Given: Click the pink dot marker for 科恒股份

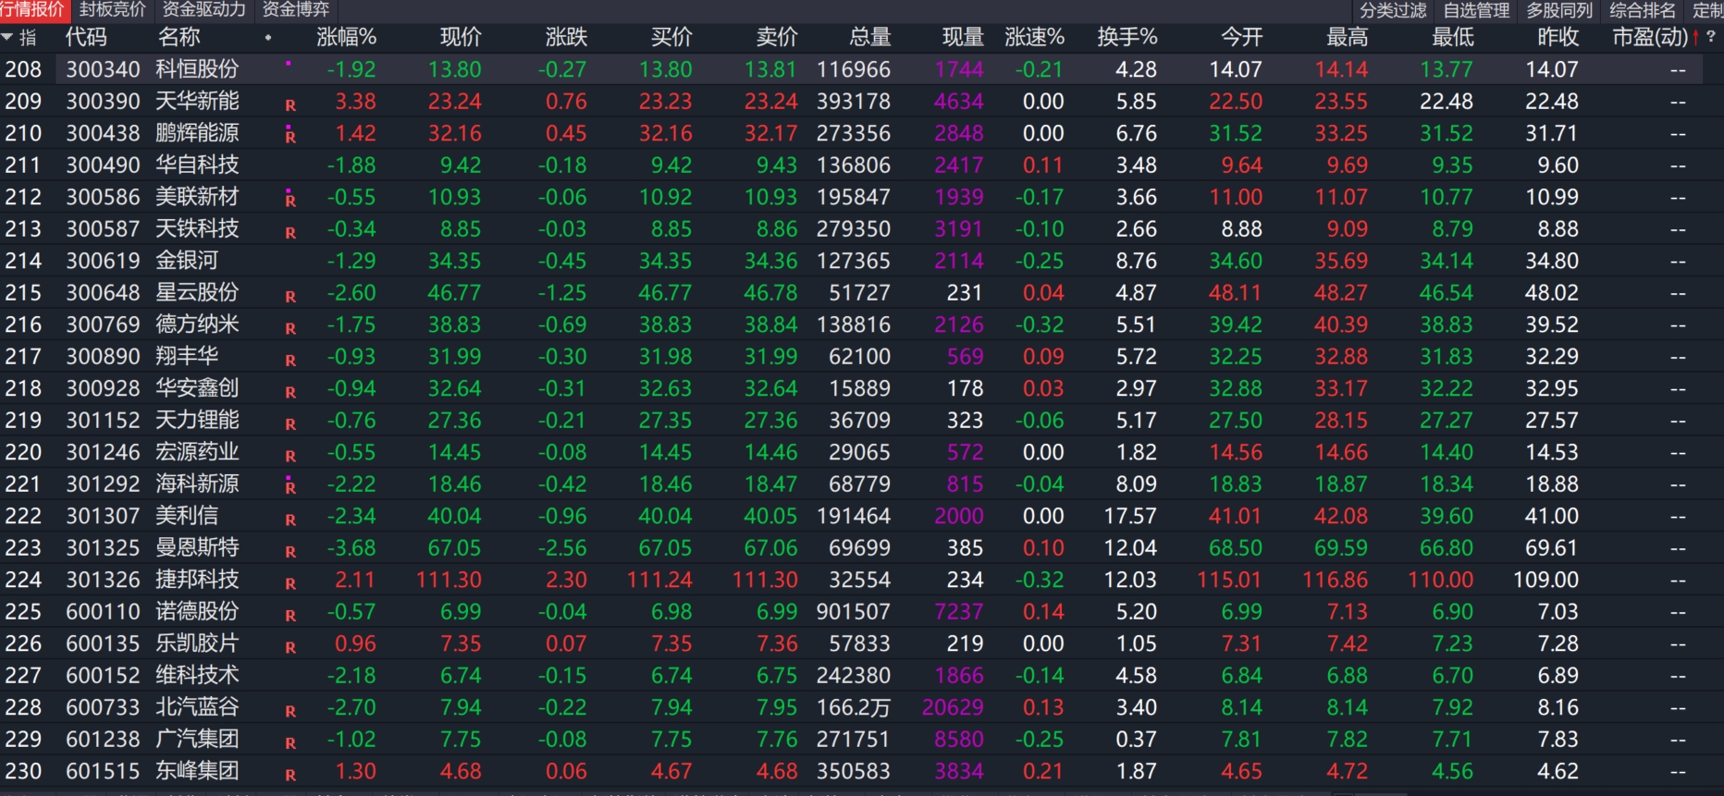Looking at the screenshot, I should pos(289,64).
